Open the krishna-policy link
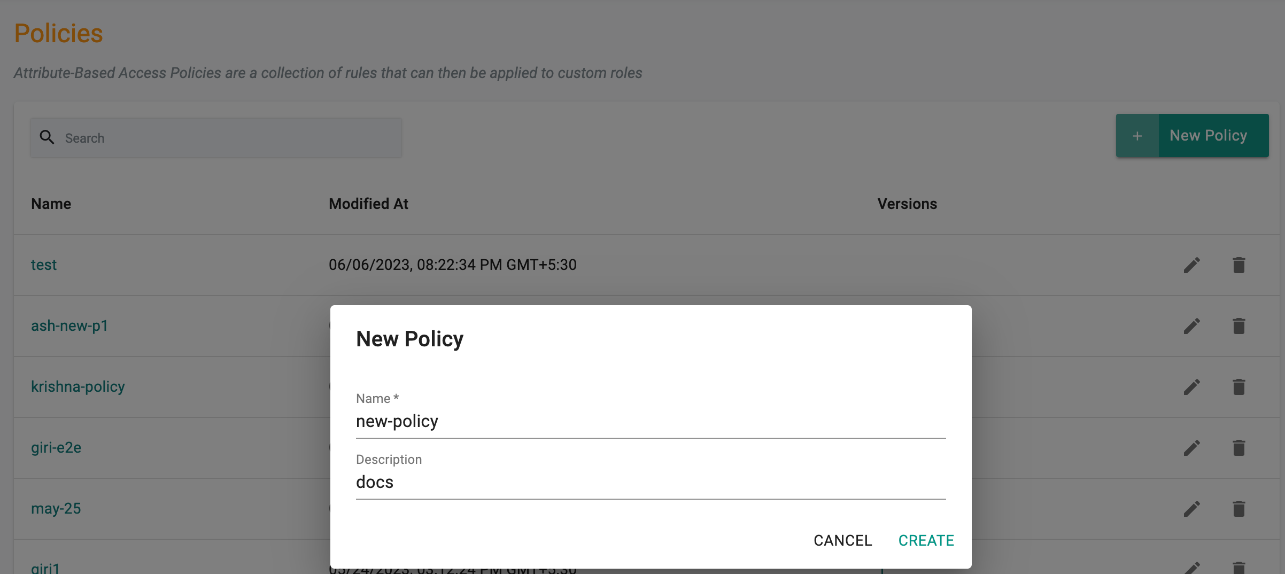 pos(78,386)
